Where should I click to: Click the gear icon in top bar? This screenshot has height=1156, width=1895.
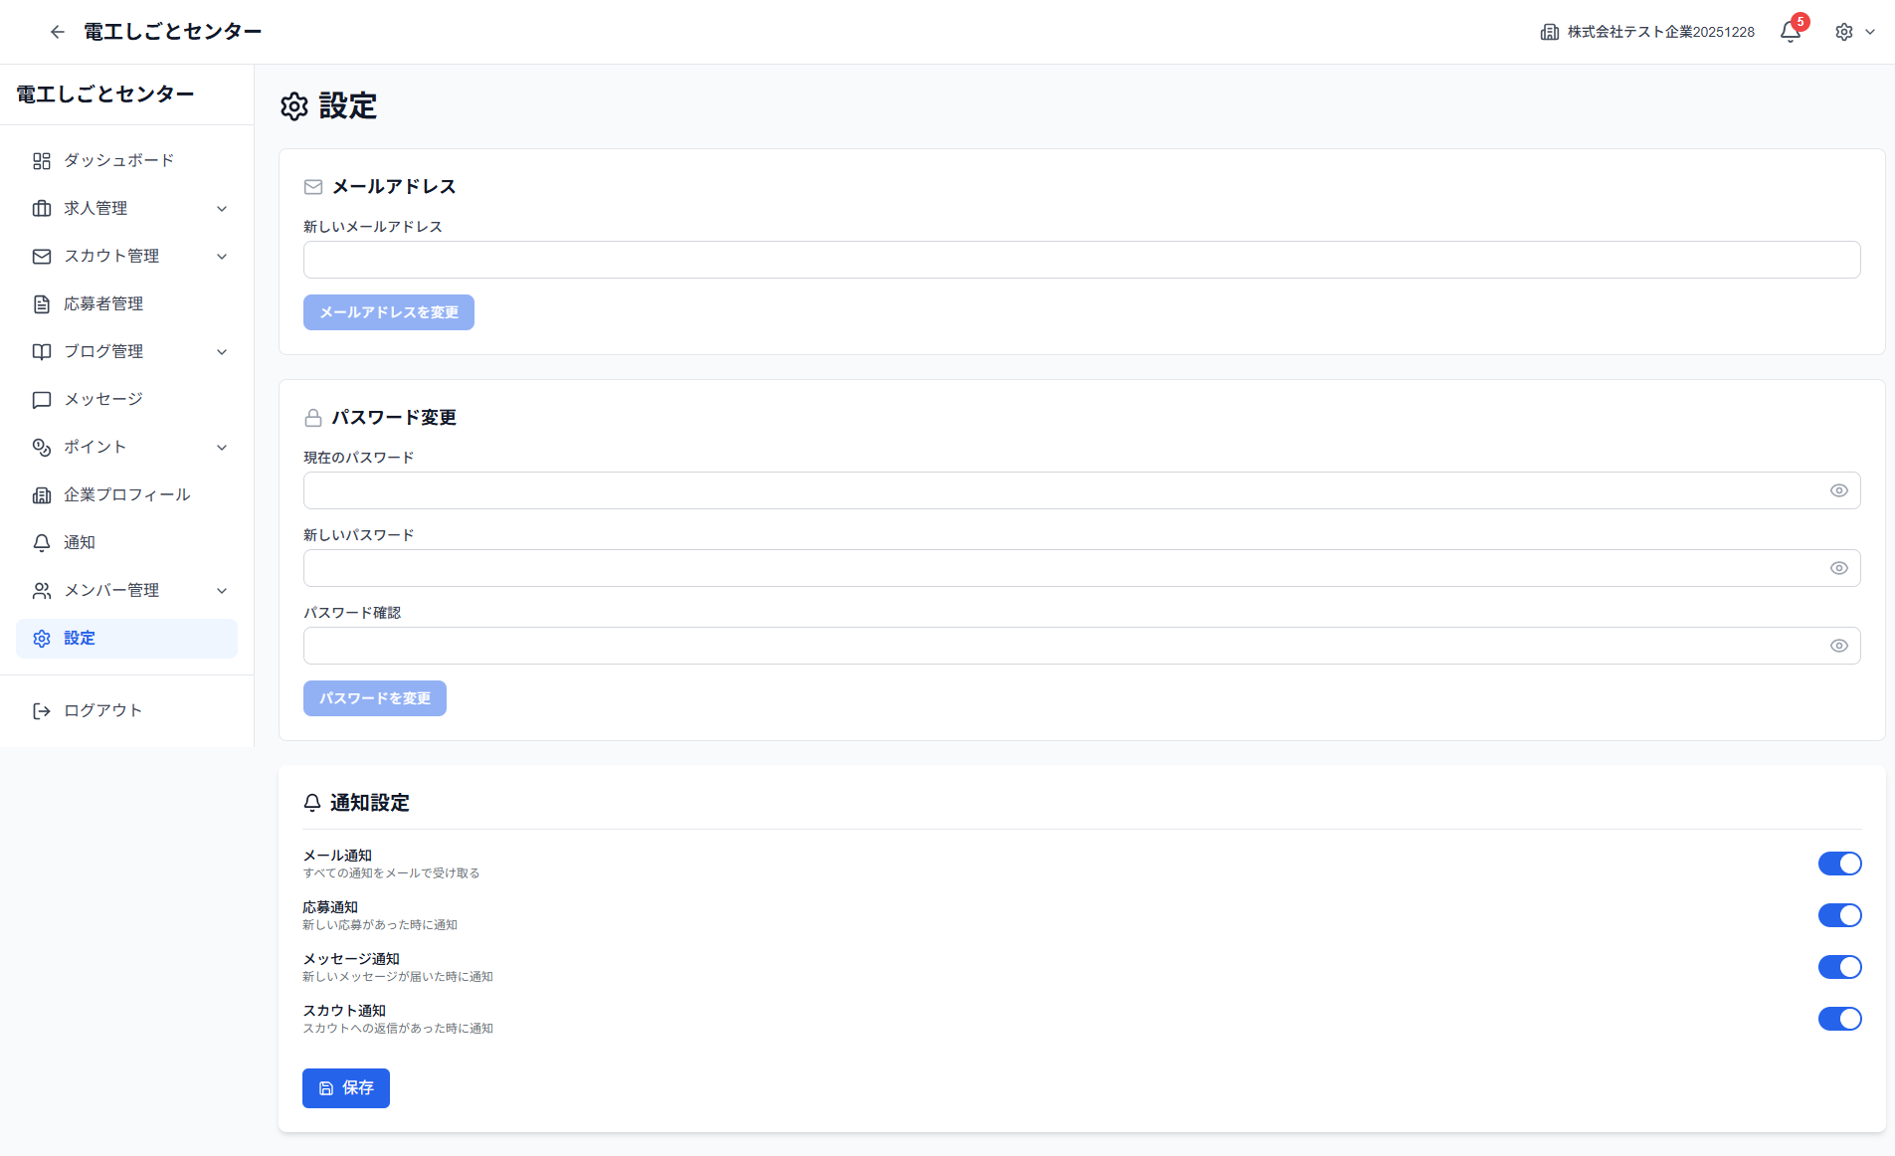tap(1844, 32)
